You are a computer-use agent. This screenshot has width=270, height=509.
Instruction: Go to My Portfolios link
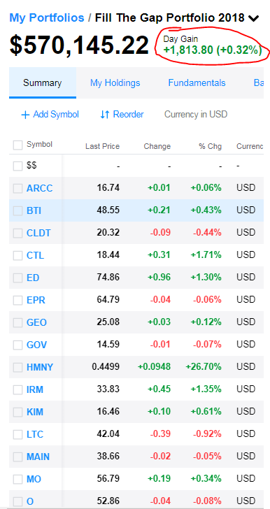click(x=47, y=17)
